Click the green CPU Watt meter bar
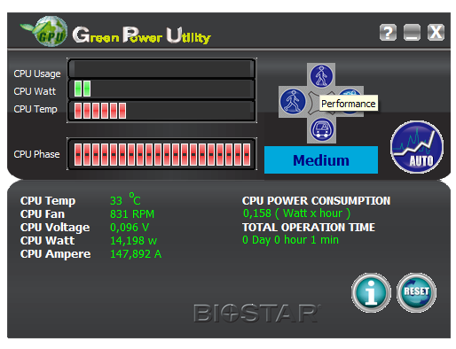Viewport: 456px width, 349px height. coord(161,89)
